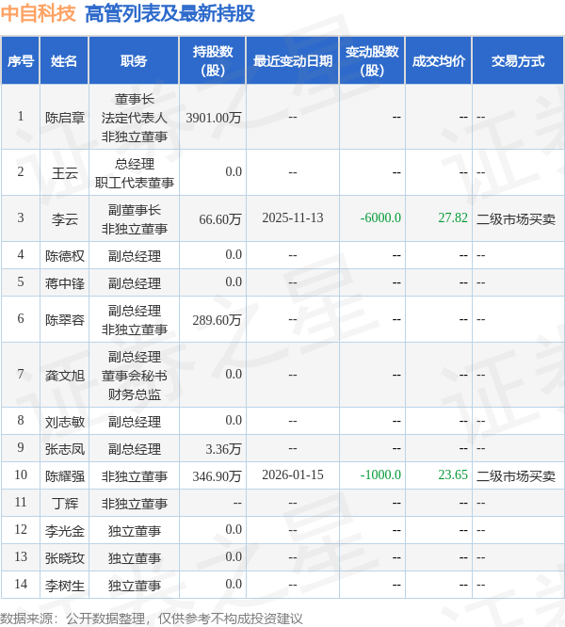Viewport: 565px width, 627px height.
Task: Click the position 董事长
Action: pyautogui.click(x=135, y=98)
